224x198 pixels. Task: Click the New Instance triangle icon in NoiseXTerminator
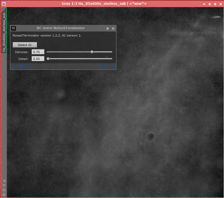point(14,66)
